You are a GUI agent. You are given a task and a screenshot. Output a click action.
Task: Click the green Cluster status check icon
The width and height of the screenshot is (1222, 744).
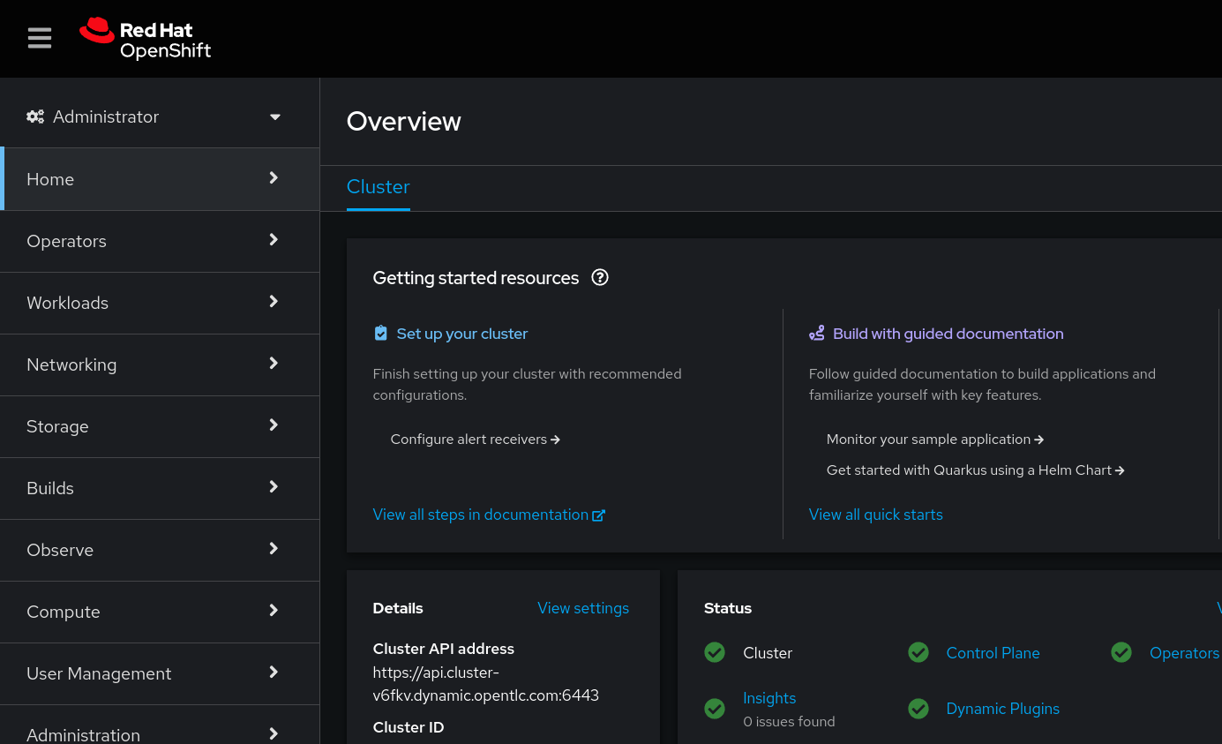tap(715, 653)
